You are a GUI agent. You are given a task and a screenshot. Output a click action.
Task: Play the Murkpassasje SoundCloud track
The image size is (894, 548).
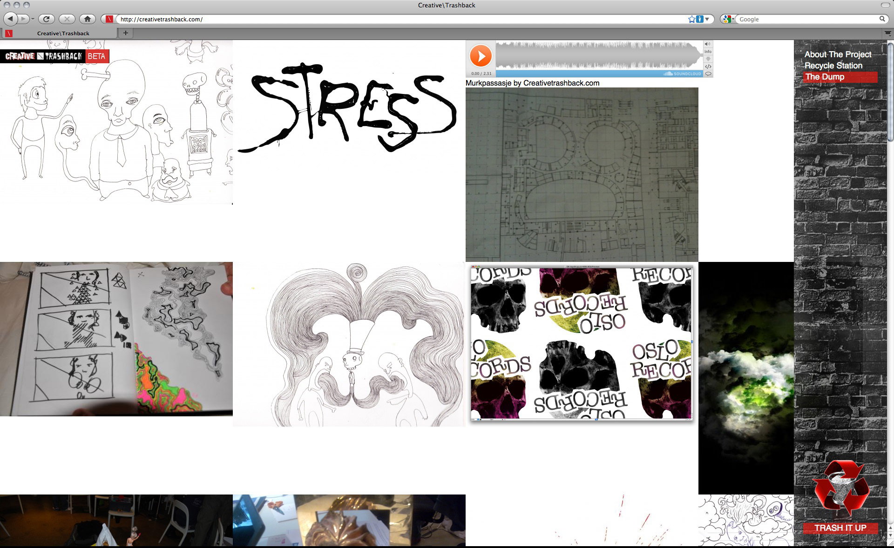[481, 56]
